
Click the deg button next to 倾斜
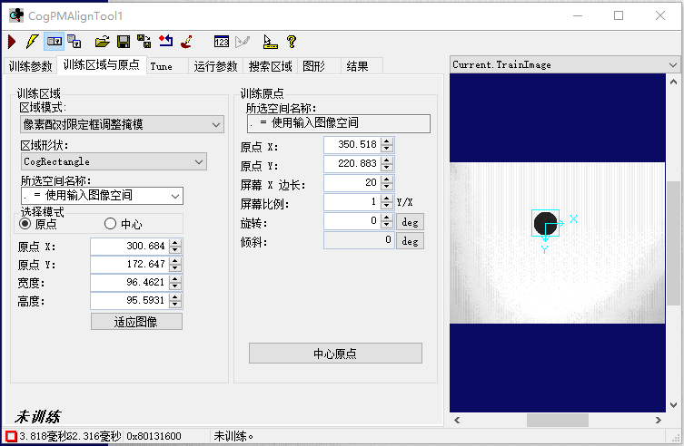(410, 240)
